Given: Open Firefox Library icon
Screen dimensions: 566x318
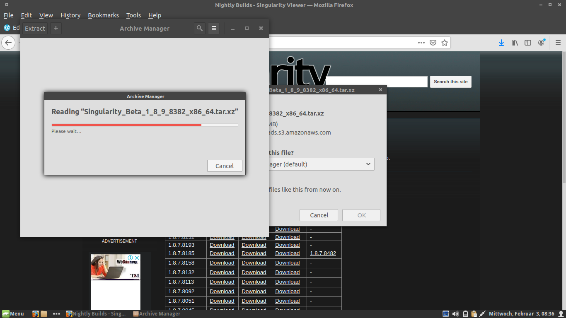Looking at the screenshot, I should click(515, 43).
